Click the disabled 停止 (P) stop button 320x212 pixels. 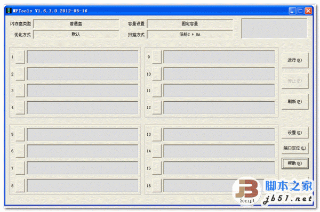tap(295, 81)
